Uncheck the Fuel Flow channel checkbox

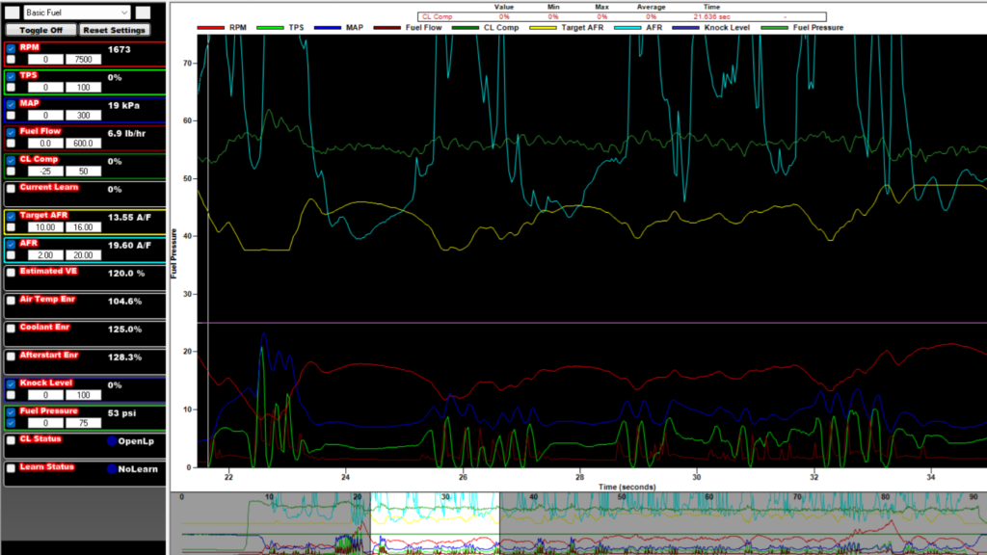point(11,133)
